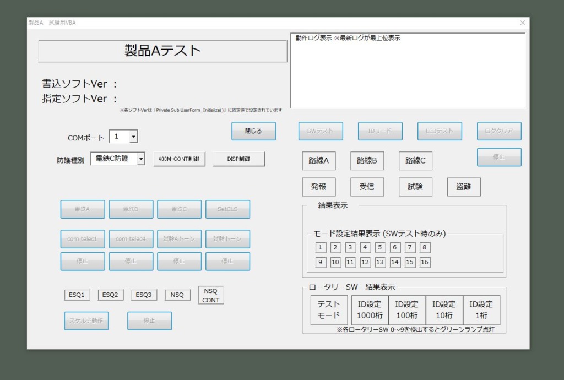Run the SWテスト button
The width and height of the screenshot is (564, 380).
coord(321,131)
